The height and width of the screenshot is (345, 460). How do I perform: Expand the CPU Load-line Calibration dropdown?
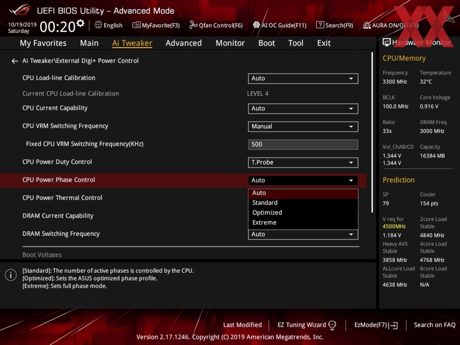tap(303, 78)
